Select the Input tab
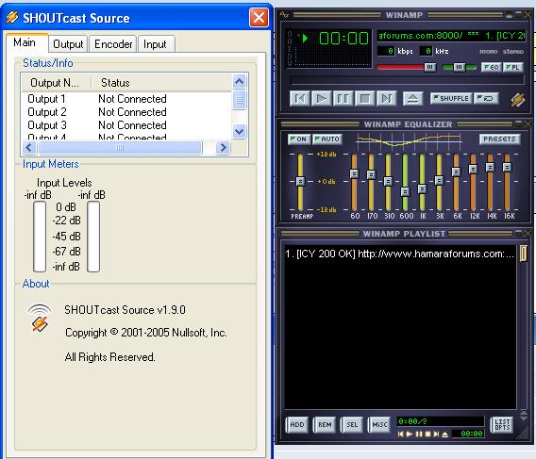The height and width of the screenshot is (459, 536). point(155,44)
